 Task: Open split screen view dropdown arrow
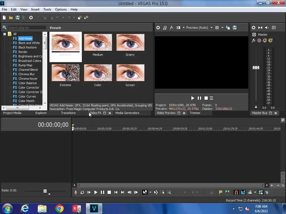[183, 28]
